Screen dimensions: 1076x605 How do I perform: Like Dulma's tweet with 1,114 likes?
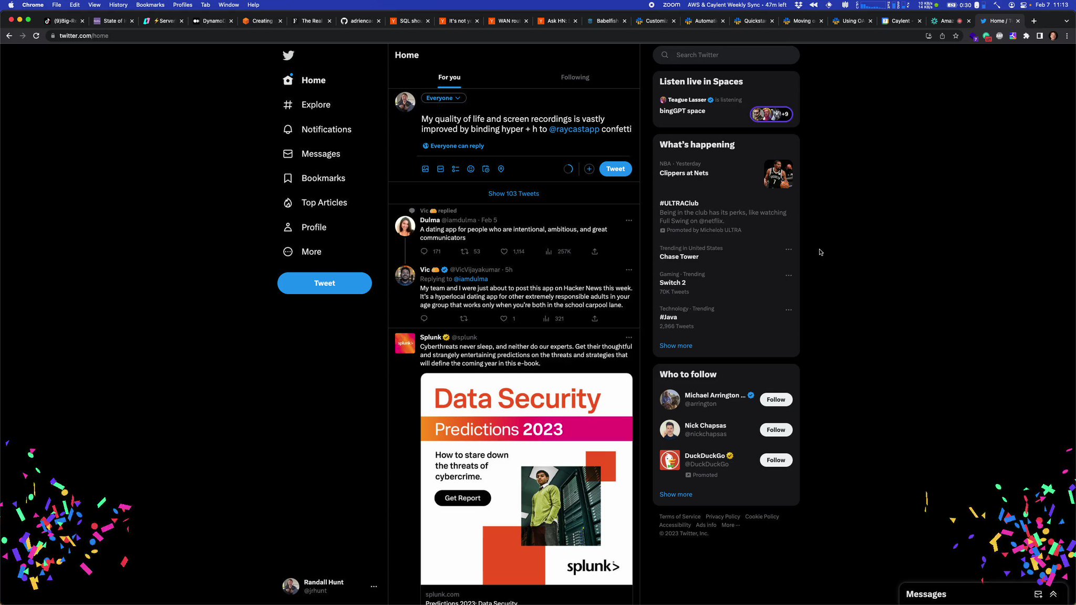(x=504, y=252)
